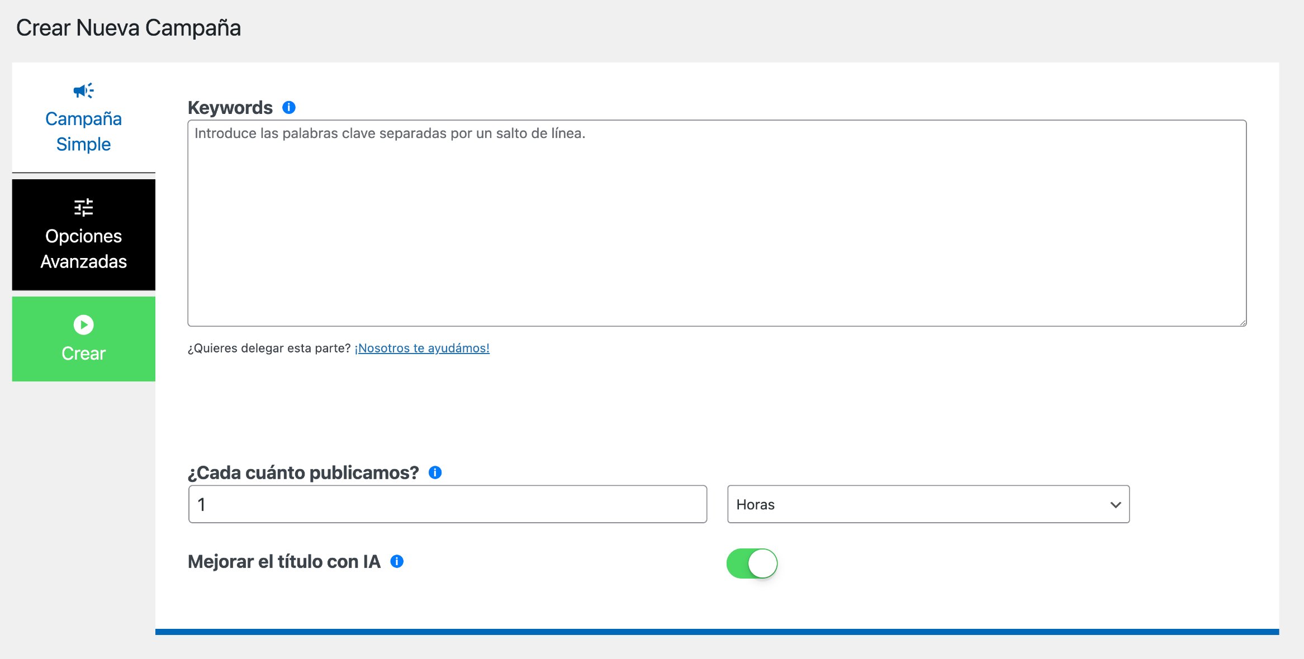
Task: Show the Keywords info tooltip icon
Action: [288, 107]
